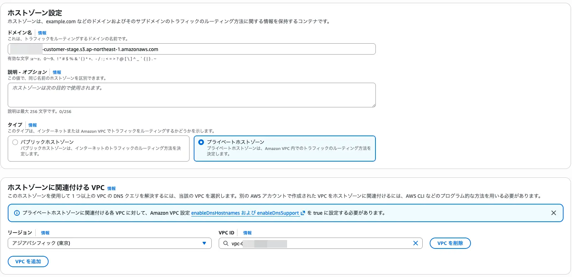Click 情報 link next to リージョン label
The width and height of the screenshot is (572, 277).
(45, 233)
